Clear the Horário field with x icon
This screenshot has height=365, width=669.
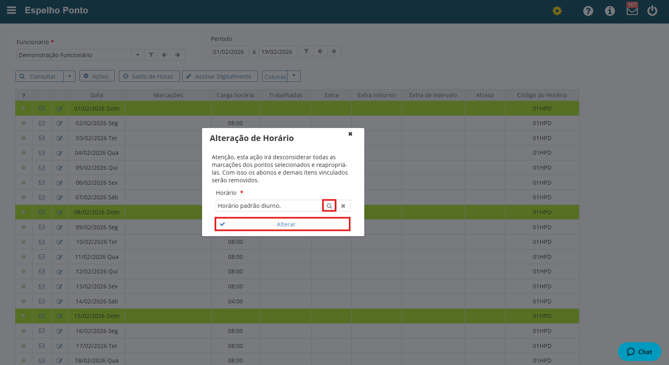click(343, 206)
